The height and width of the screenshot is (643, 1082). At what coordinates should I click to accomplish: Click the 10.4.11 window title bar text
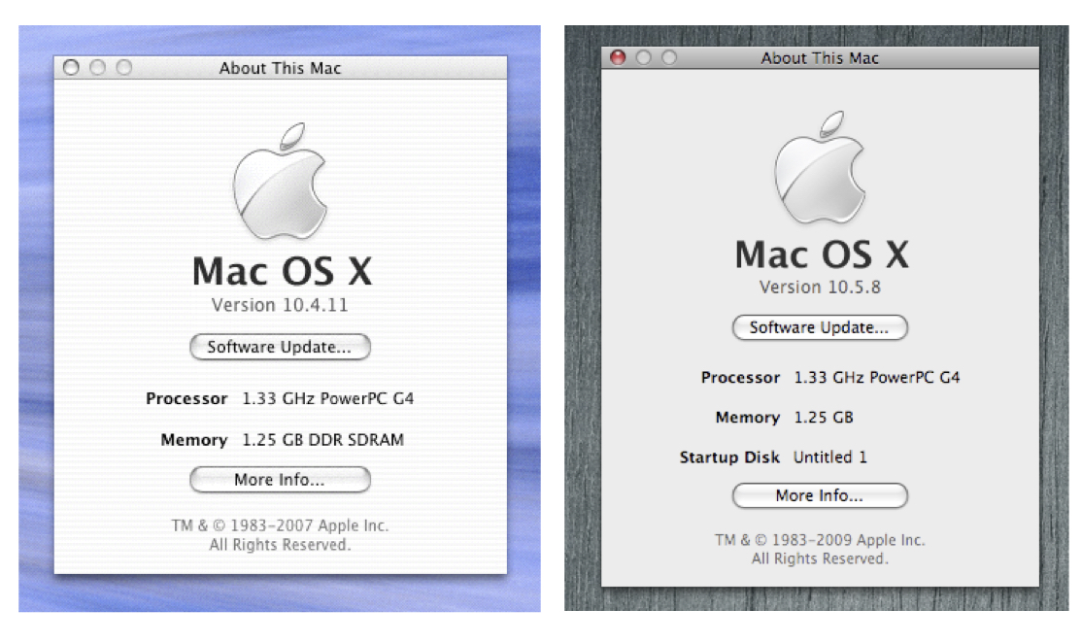click(280, 68)
